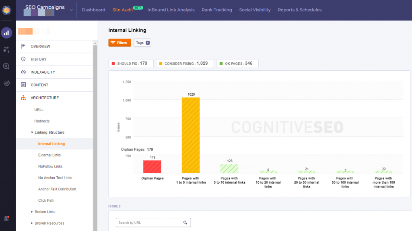Click the target icon in left rail
The width and height of the screenshot is (412, 231).
point(6,83)
